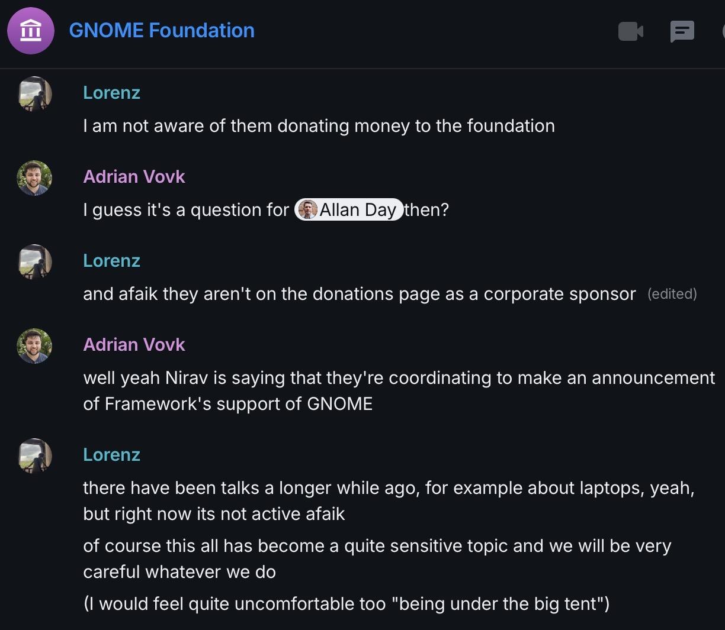Click the GNOME Foundation room avatar

point(31,30)
